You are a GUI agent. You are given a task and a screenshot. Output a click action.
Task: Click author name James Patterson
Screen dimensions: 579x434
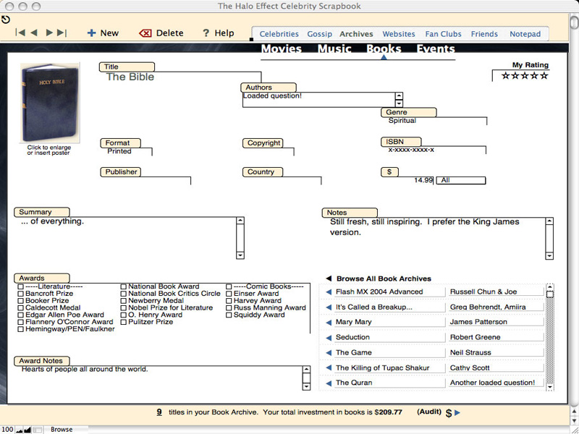click(x=478, y=322)
